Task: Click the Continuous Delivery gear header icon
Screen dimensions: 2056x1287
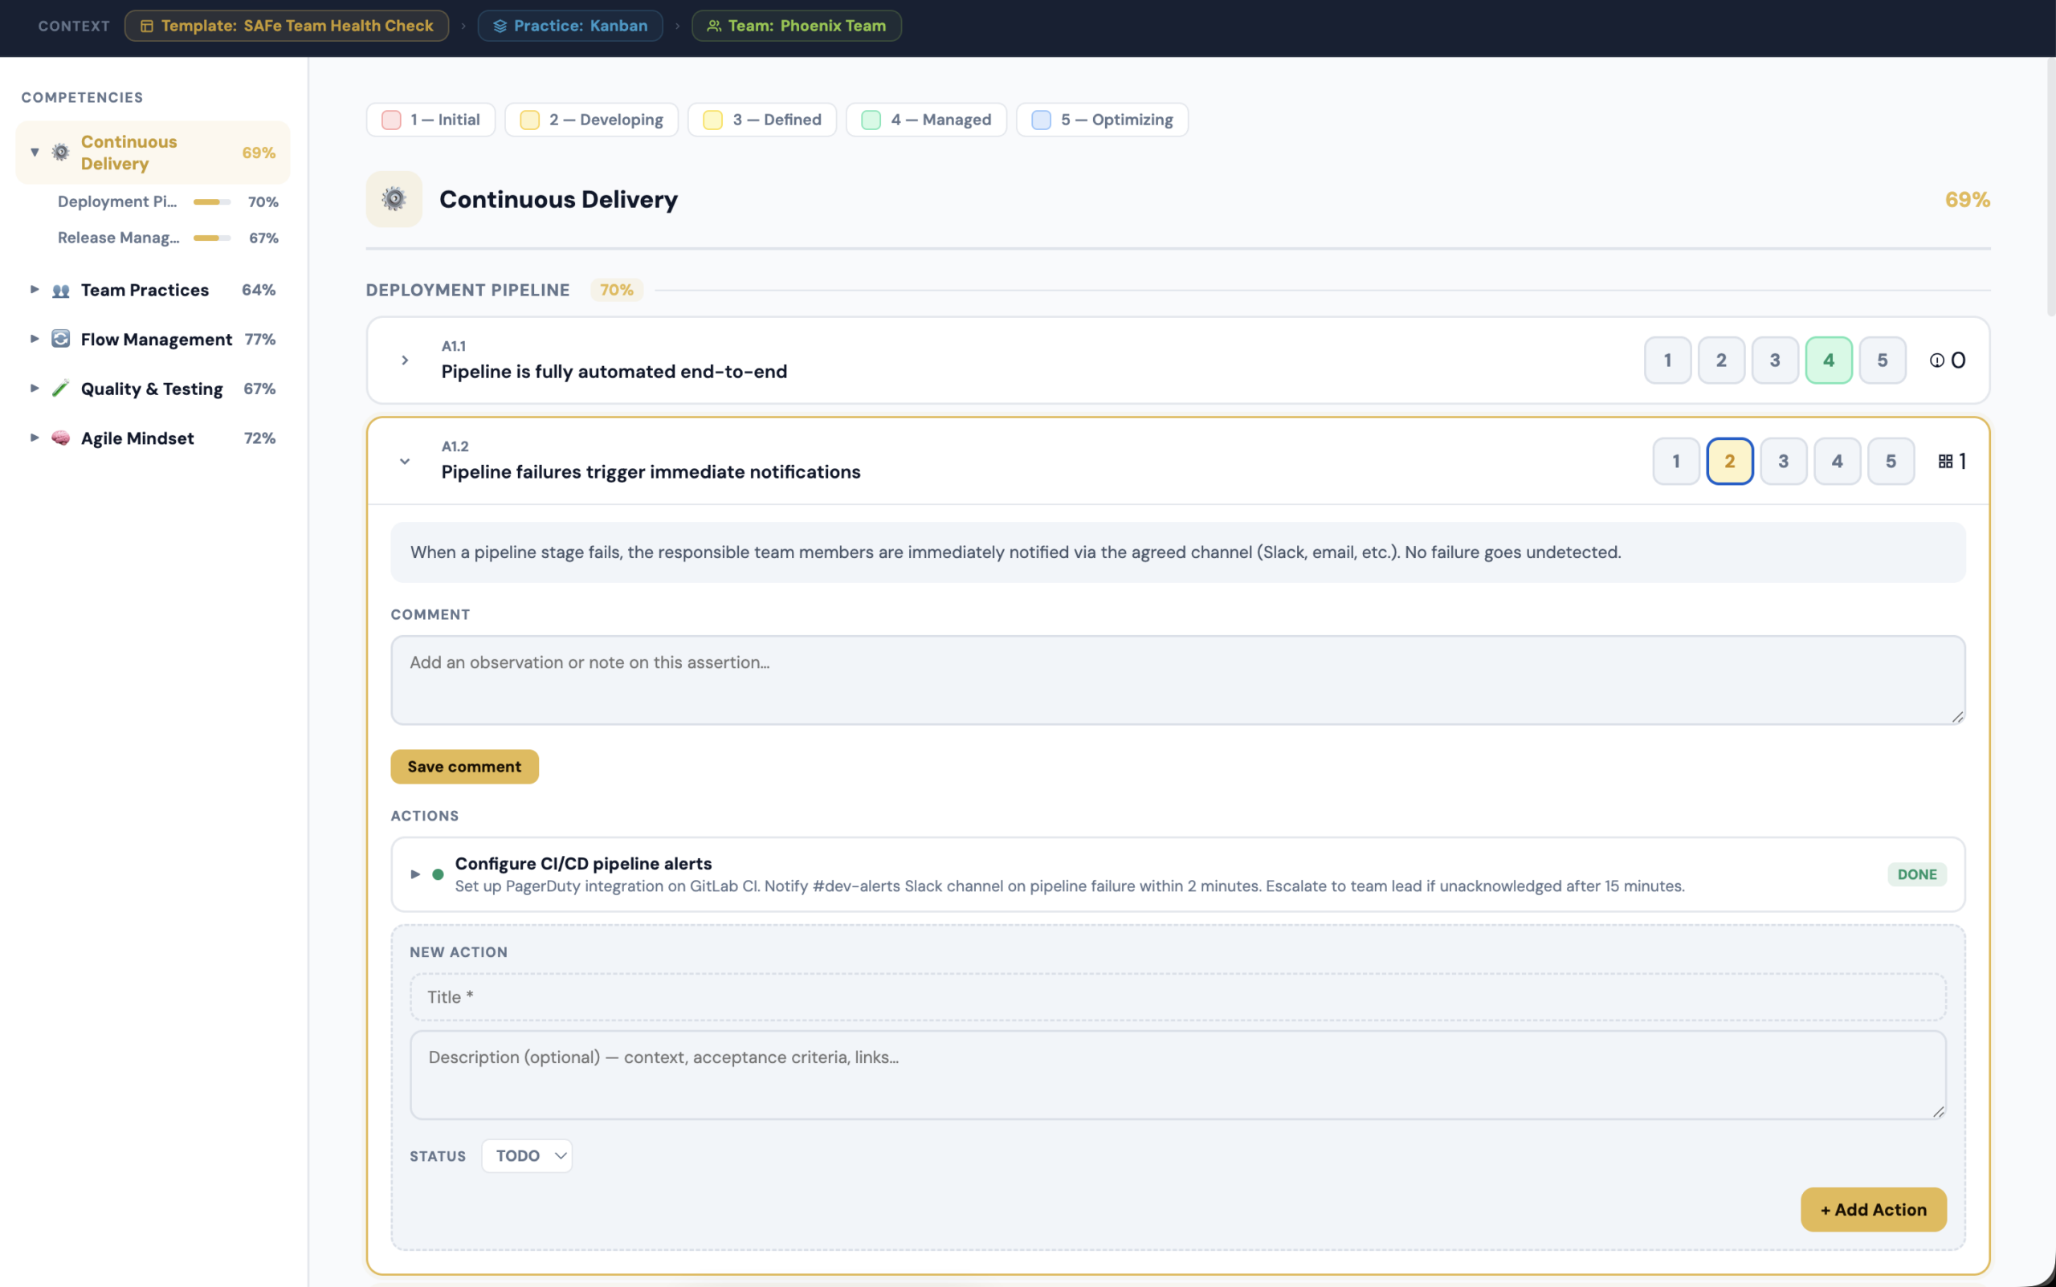Action: click(x=394, y=199)
